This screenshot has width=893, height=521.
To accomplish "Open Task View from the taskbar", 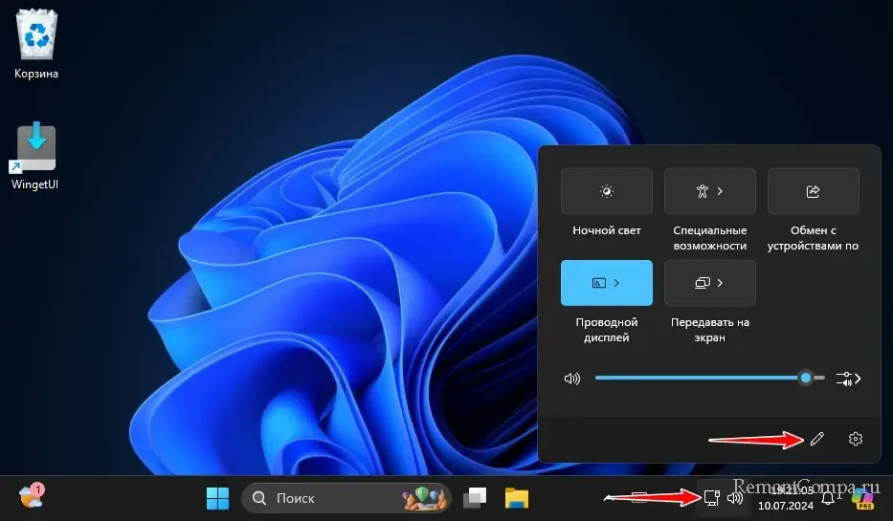I will tap(476, 497).
